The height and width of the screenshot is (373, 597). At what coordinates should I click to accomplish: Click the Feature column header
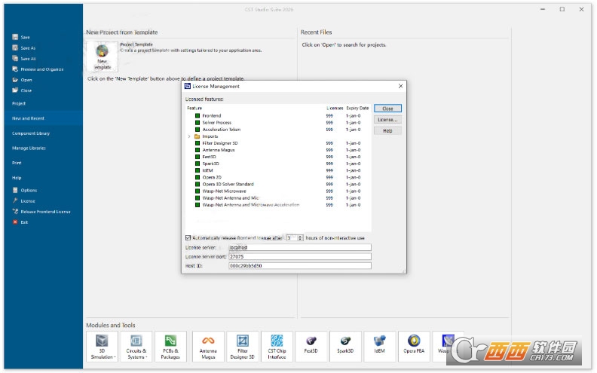(x=194, y=108)
